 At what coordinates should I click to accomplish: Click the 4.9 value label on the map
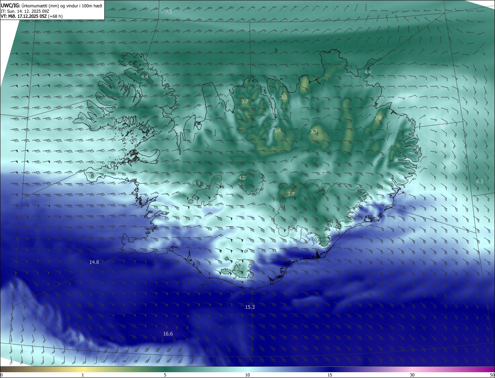tap(197, 183)
